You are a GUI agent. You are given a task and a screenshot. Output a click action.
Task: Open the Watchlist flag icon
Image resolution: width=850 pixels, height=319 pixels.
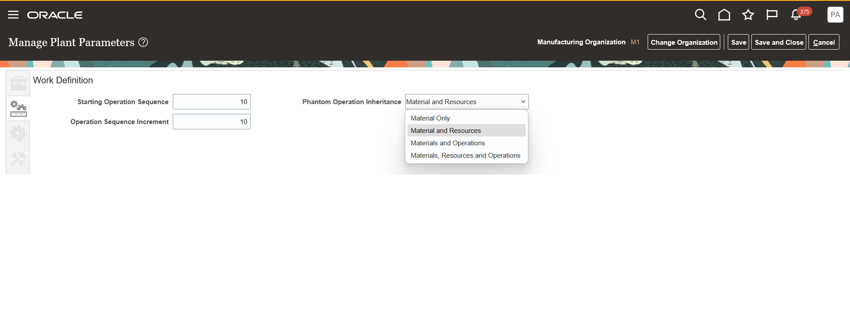[772, 15]
